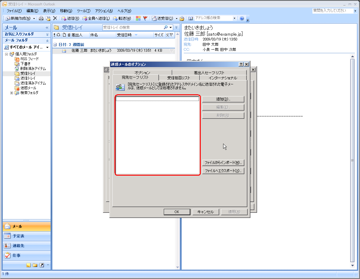Switch to the 受信拒否リスト tab
Screen dimensions: 360x279
click(x=179, y=78)
